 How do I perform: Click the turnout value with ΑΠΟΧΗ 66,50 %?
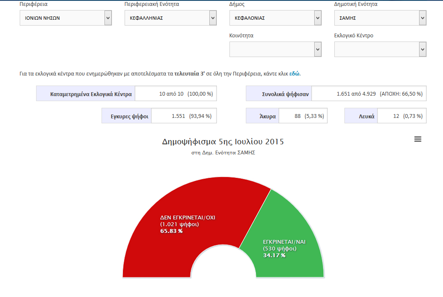tap(369, 94)
